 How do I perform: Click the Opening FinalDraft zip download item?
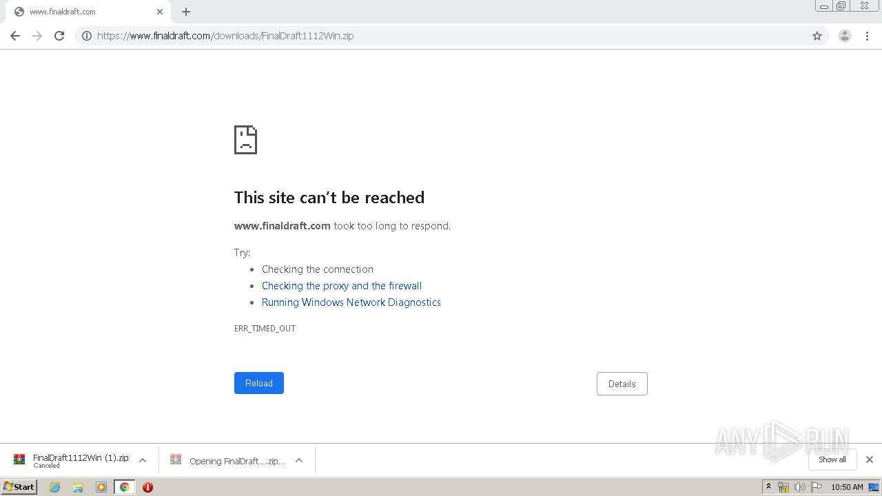point(227,461)
